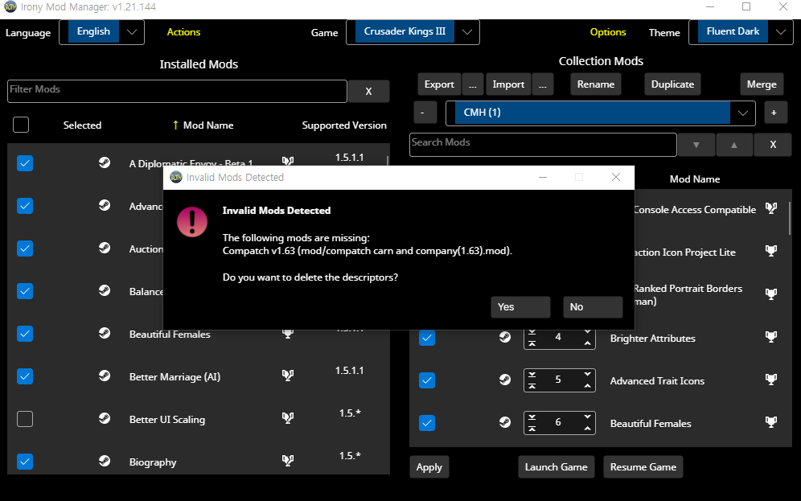The image size is (801, 501).
Task: Uncheck A Diplomatic Envoy mod checkbox
Action: click(x=25, y=163)
